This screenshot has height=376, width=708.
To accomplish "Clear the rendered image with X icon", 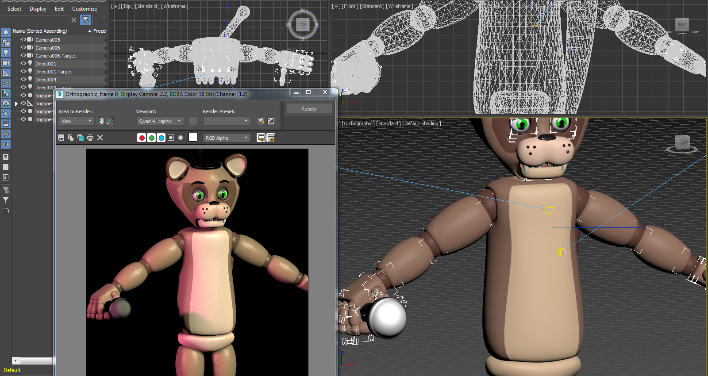I will pyautogui.click(x=100, y=138).
